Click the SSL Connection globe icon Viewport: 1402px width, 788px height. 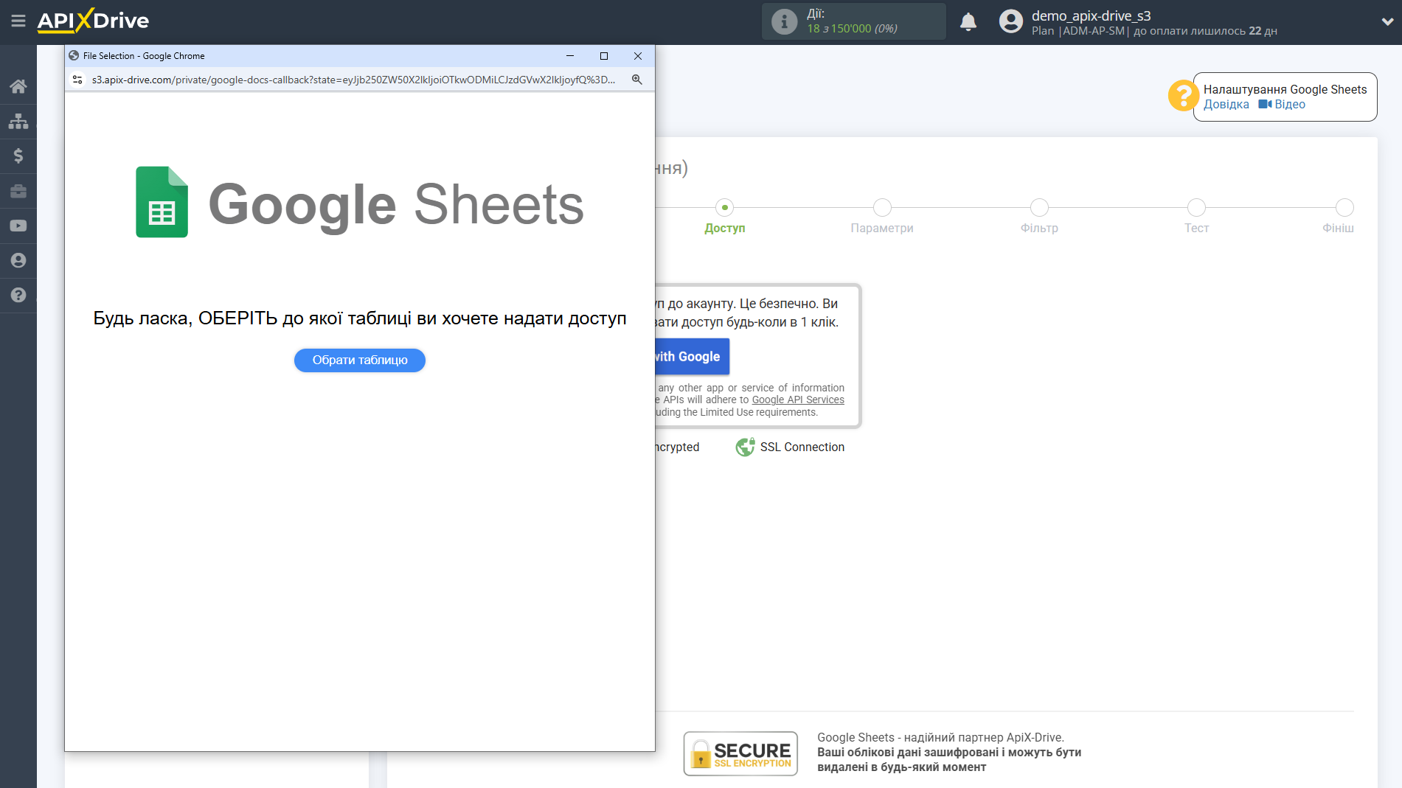point(746,447)
